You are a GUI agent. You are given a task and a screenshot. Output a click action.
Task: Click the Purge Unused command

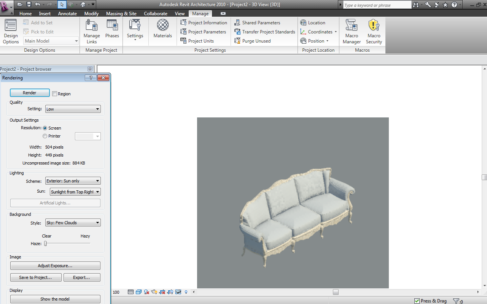pos(253,41)
